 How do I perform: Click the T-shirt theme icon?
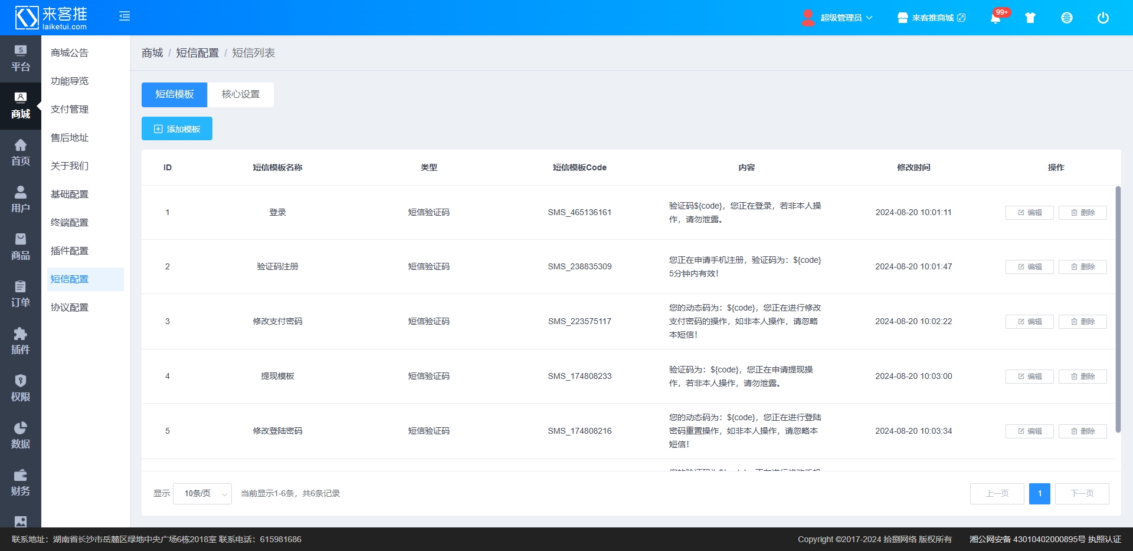coord(1030,18)
